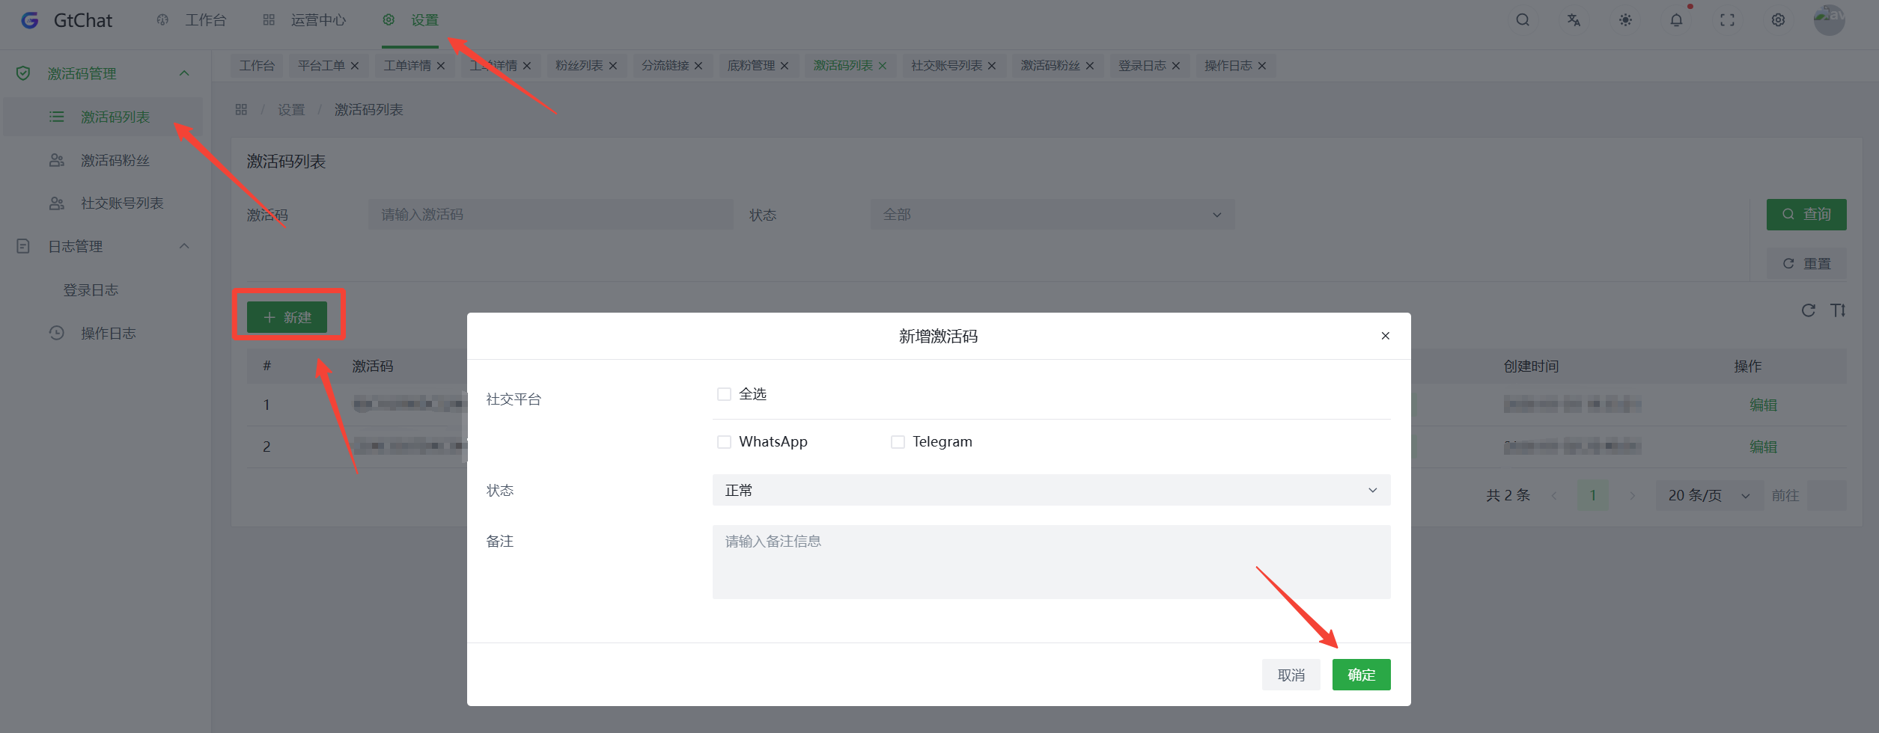Refresh the table with the reload icon
The width and height of the screenshot is (1879, 733).
pos(1808,310)
